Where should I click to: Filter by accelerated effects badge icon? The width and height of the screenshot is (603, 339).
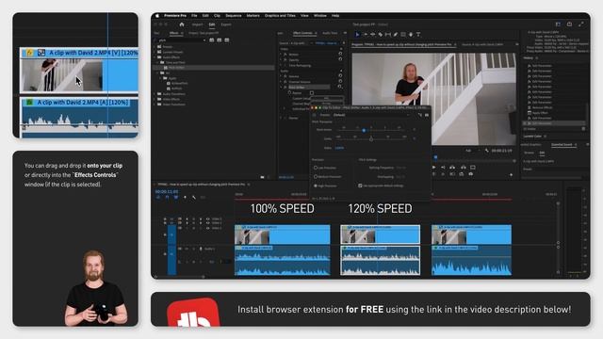pos(211,40)
